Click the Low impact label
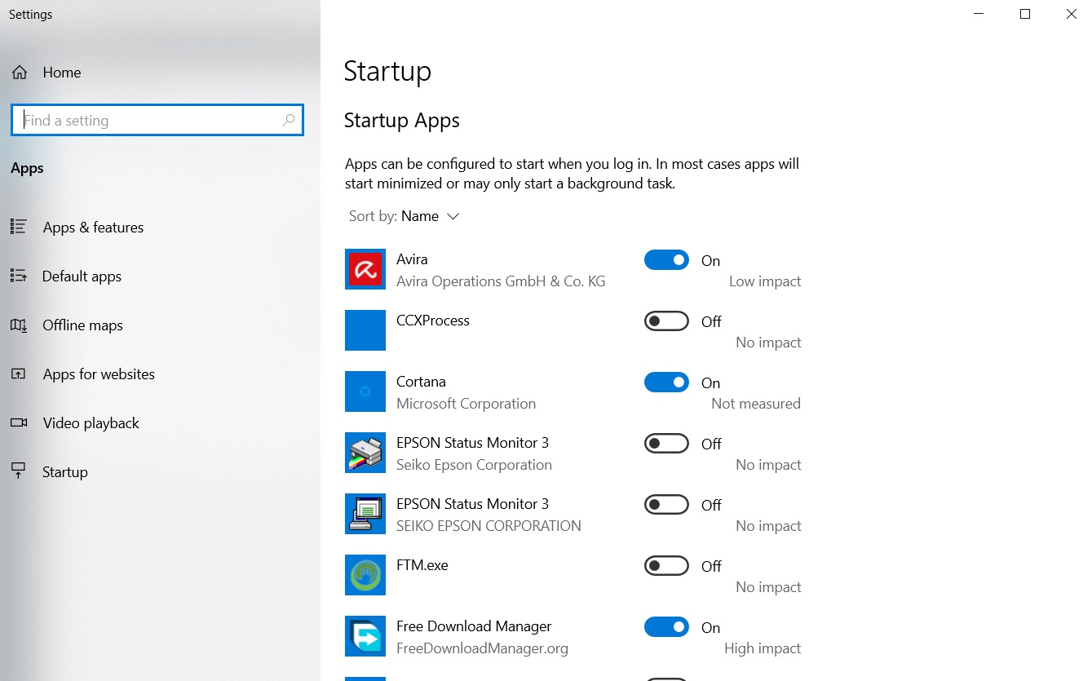Image resolution: width=1092 pixels, height=681 pixels. pos(765,281)
